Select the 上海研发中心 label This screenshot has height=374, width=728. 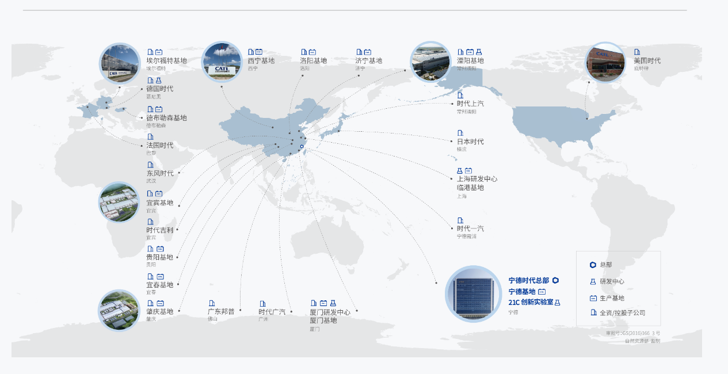coord(477,179)
